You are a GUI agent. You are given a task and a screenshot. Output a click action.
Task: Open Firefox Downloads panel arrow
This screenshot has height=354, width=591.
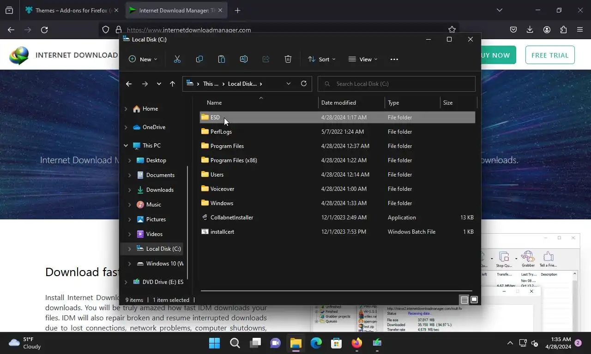(x=530, y=29)
